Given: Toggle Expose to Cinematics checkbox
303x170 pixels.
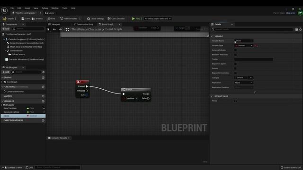Looking at the screenshot, I should click(235, 73).
